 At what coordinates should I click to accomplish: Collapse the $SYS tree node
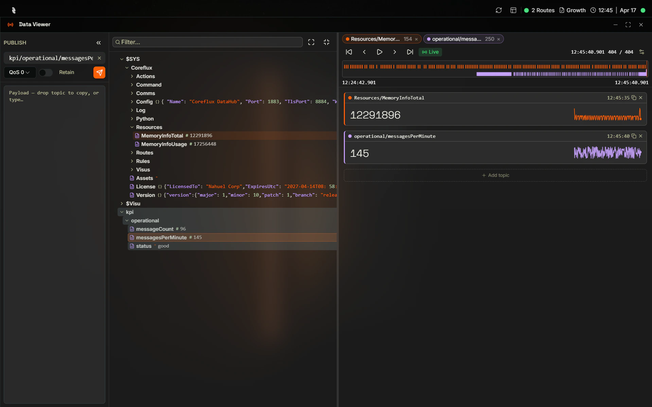[122, 59]
